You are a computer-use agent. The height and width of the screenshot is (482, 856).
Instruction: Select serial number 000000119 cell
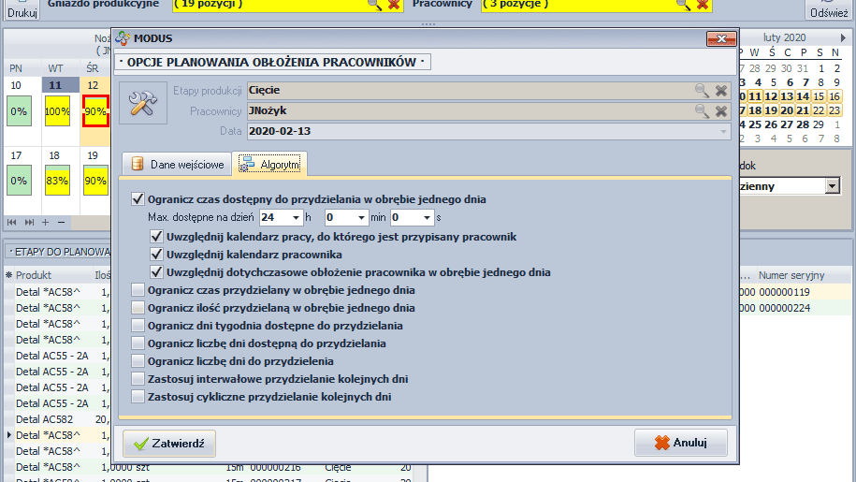(x=784, y=292)
